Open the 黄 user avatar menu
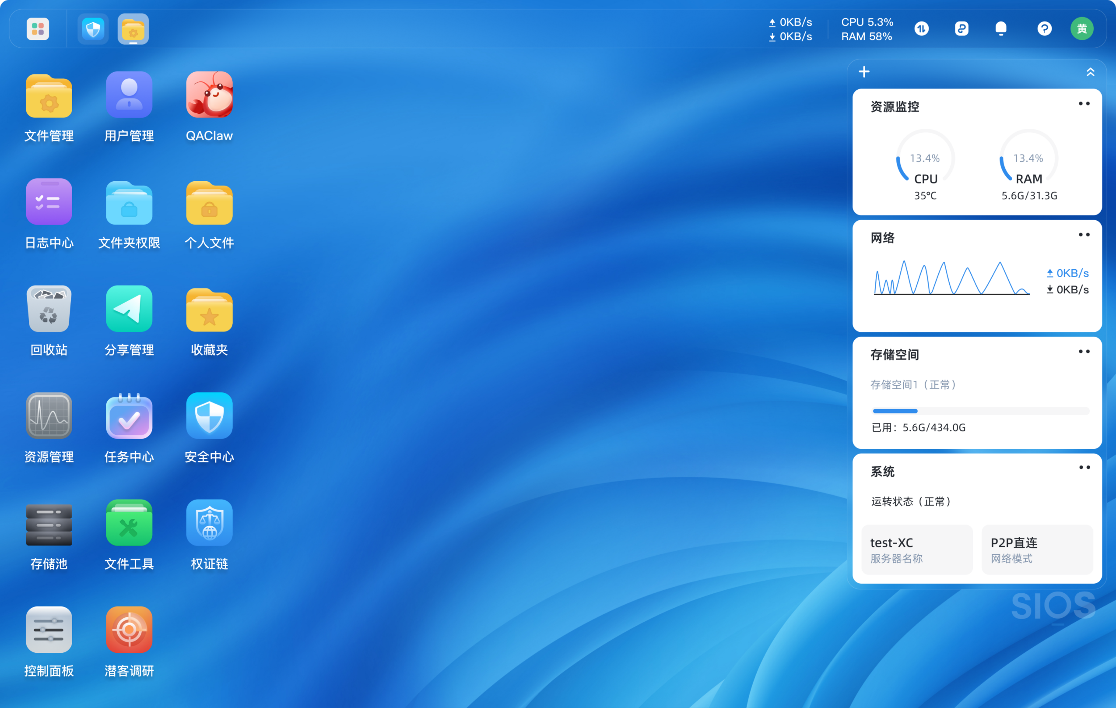Viewport: 1116px width, 708px height. (x=1082, y=29)
